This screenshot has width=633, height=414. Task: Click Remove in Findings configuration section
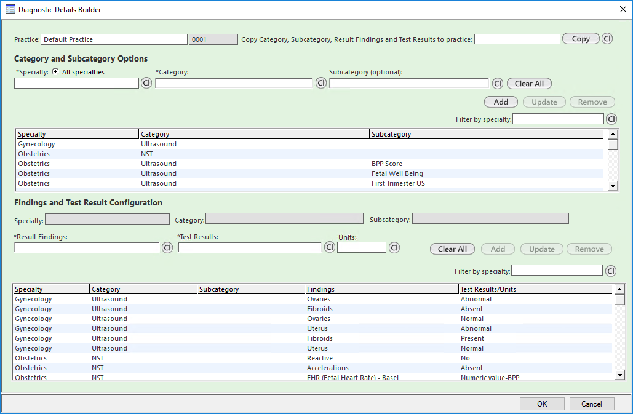click(589, 249)
